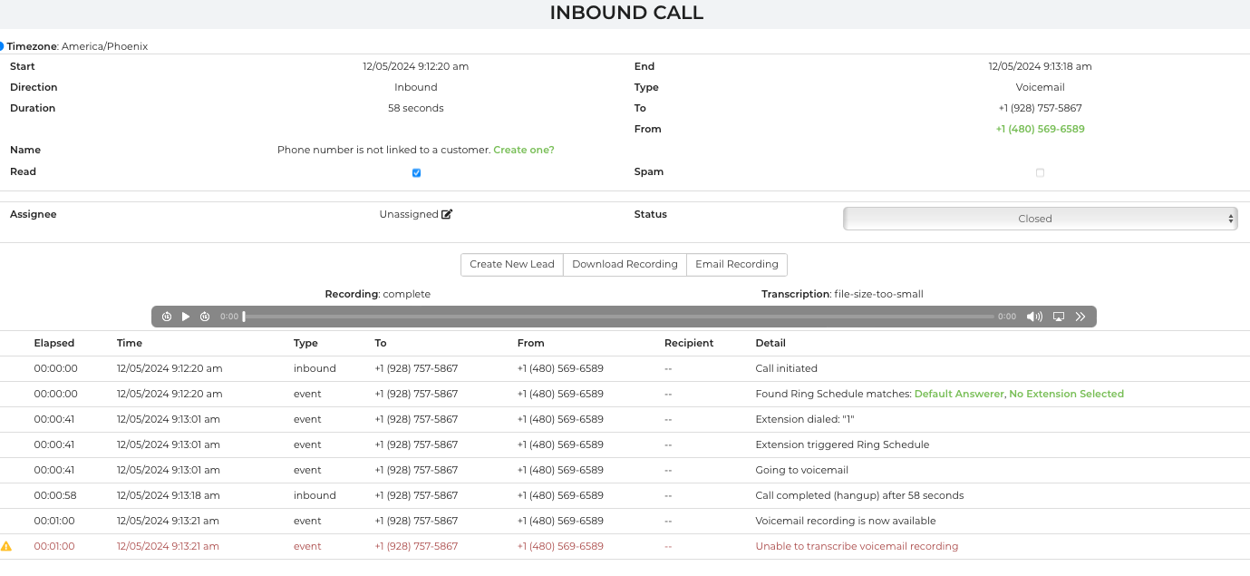Image resolution: width=1250 pixels, height=576 pixels.
Task: Click the Detail column header
Action: [x=770, y=343]
